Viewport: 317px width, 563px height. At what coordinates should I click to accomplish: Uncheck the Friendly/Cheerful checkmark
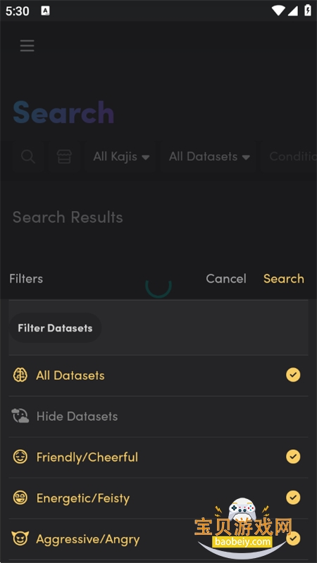(x=293, y=457)
